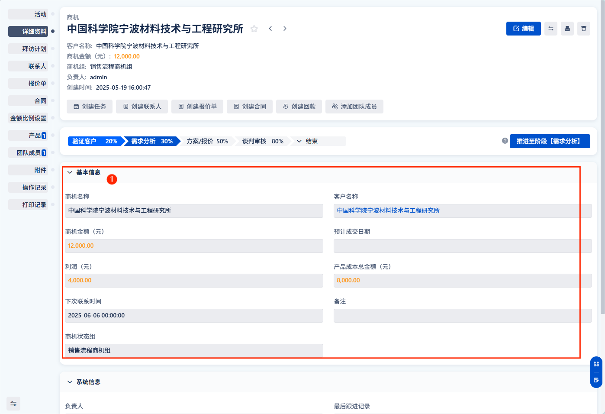The image size is (605, 414).
Task: Click 推进至阶段【需求分析】 button
Action: click(x=550, y=141)
